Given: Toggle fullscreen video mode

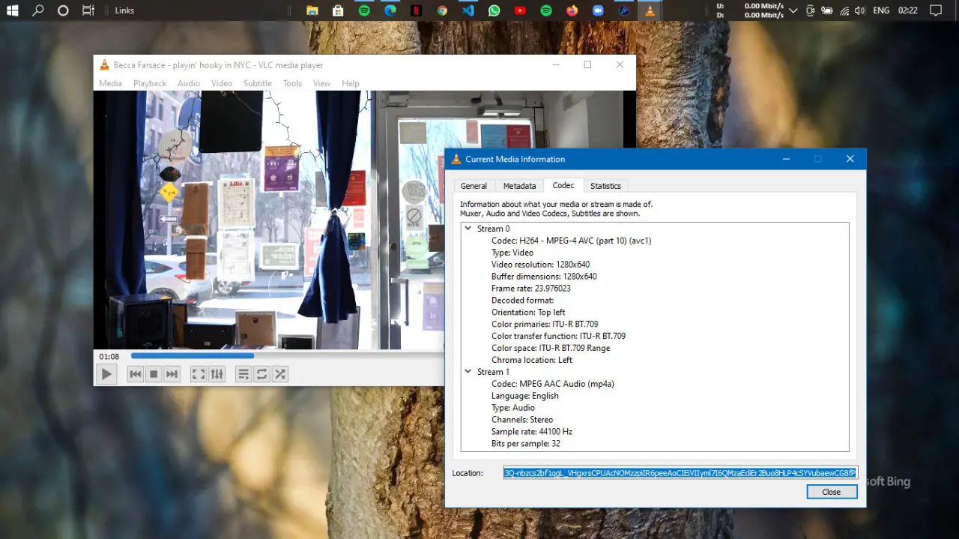Looking at the screenshot, I should [199, 374].
